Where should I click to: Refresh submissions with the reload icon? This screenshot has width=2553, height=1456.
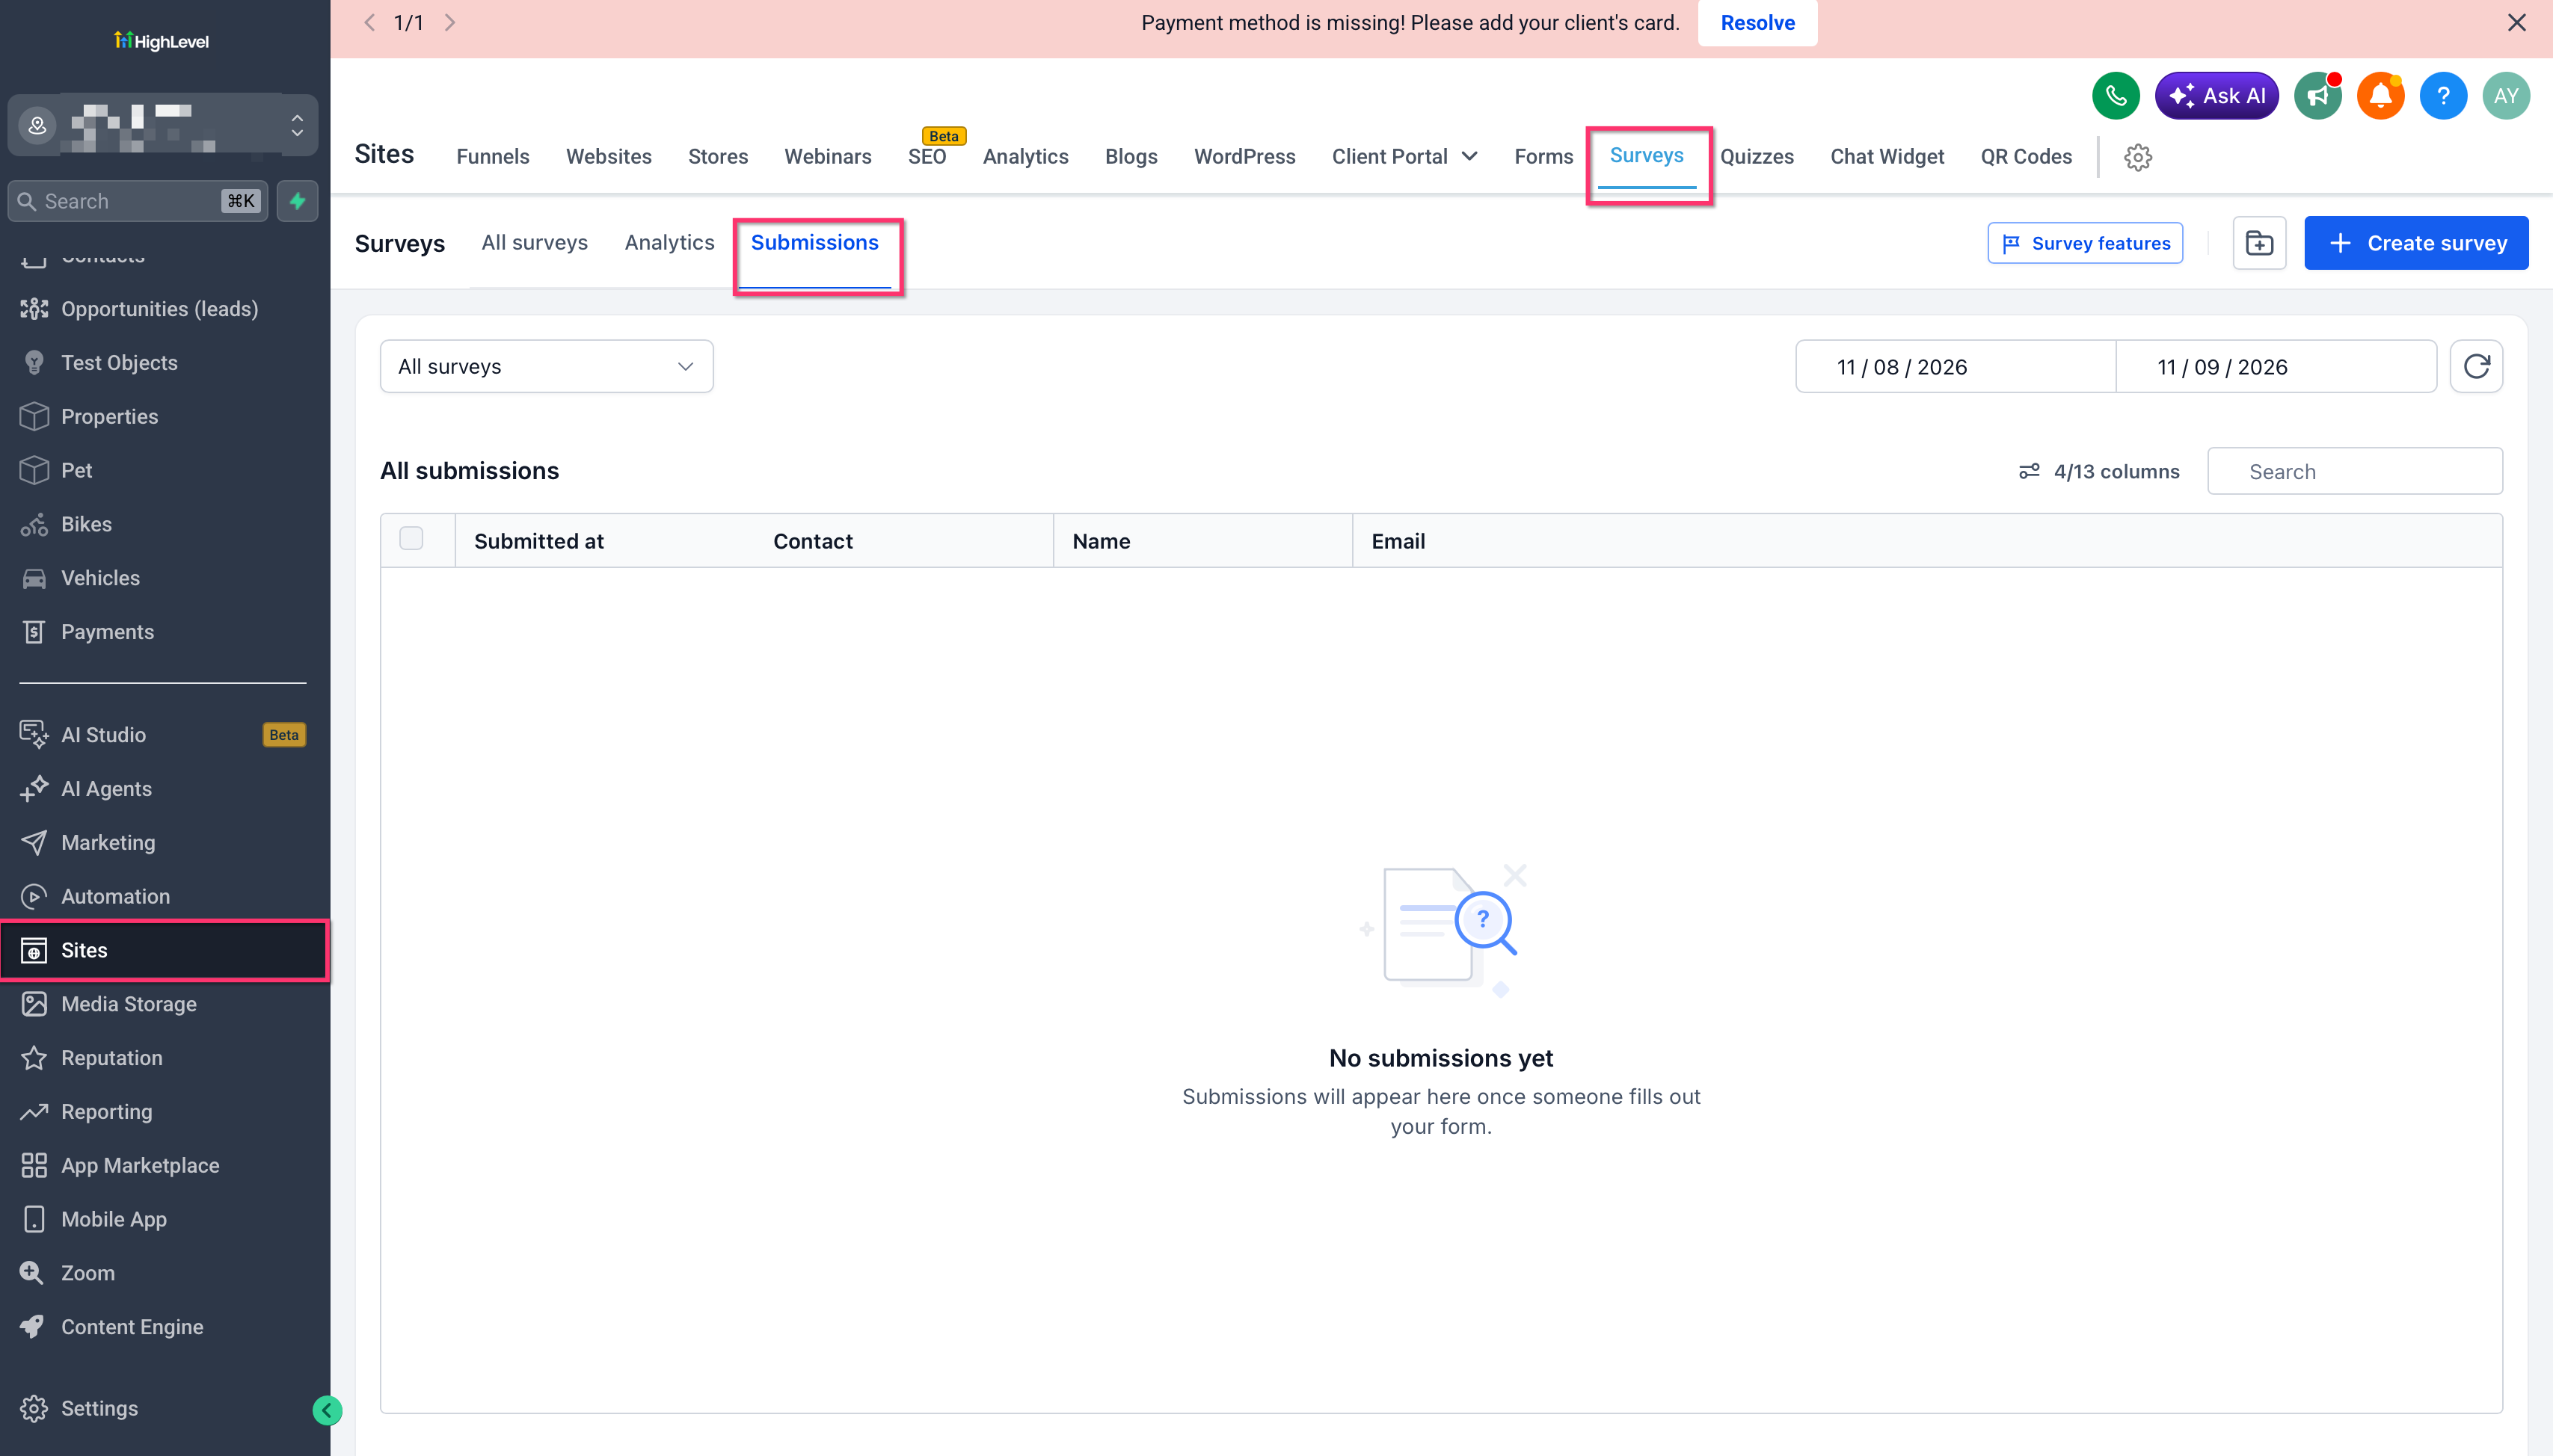(2476, 367)
